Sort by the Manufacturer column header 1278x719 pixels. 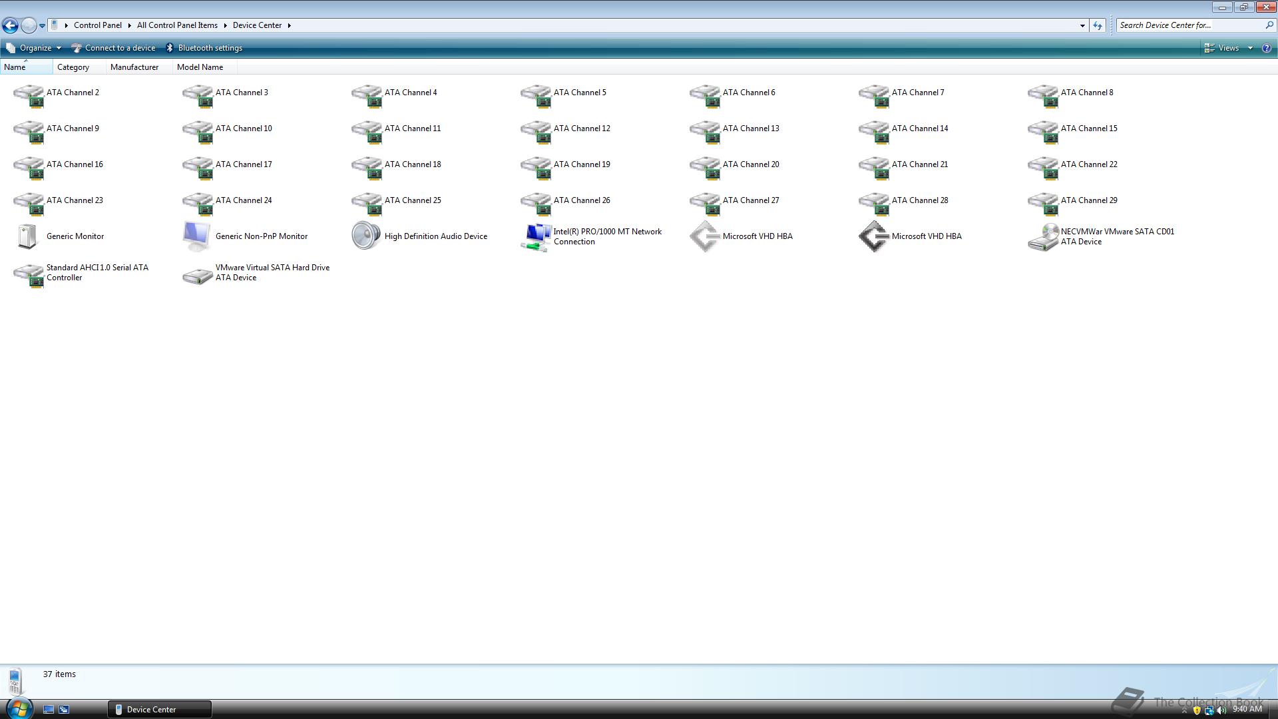tap(139, 67)
